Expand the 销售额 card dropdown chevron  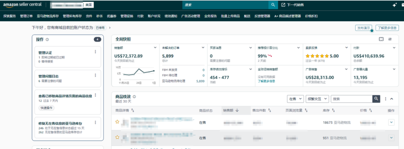155,48
